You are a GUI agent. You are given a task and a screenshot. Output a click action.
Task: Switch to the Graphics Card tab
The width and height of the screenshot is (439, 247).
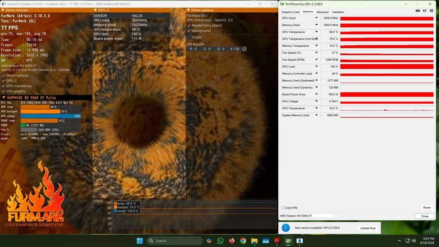tap(290, 12)
